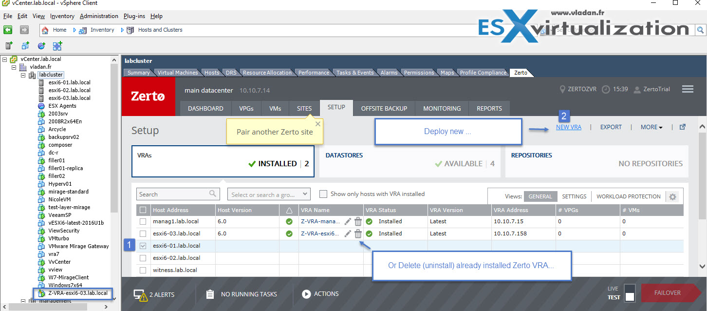Edit the Z-VRA-mana... VRA with pencil icon
The image size is (707, 311).
click(348, 221)
